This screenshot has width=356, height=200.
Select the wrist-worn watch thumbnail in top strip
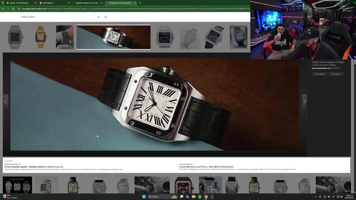(65, 37)
